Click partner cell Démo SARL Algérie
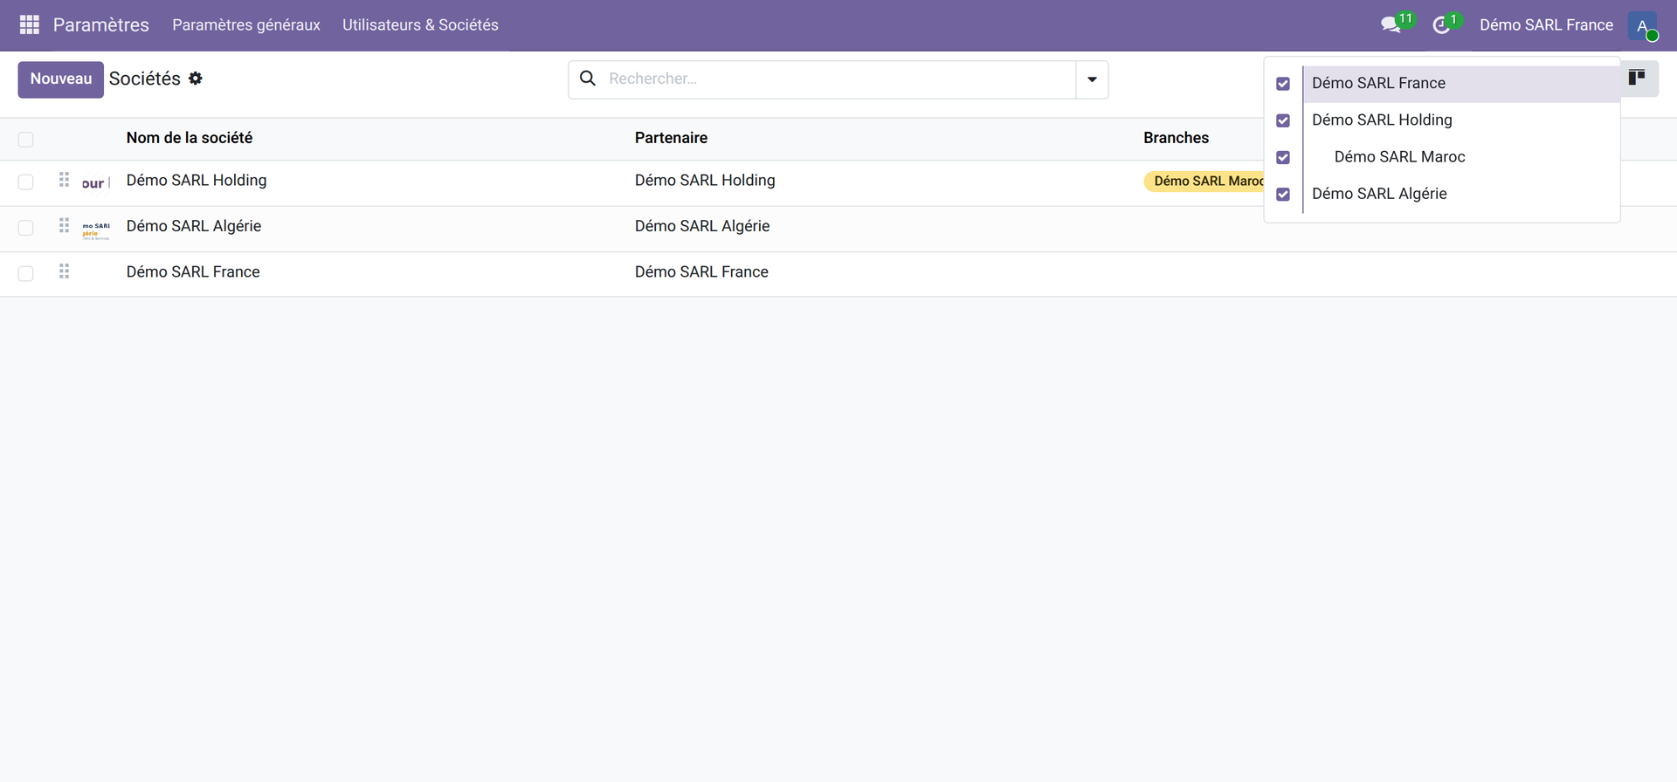Screen dimensions: 1677x782 pos(702,226)
